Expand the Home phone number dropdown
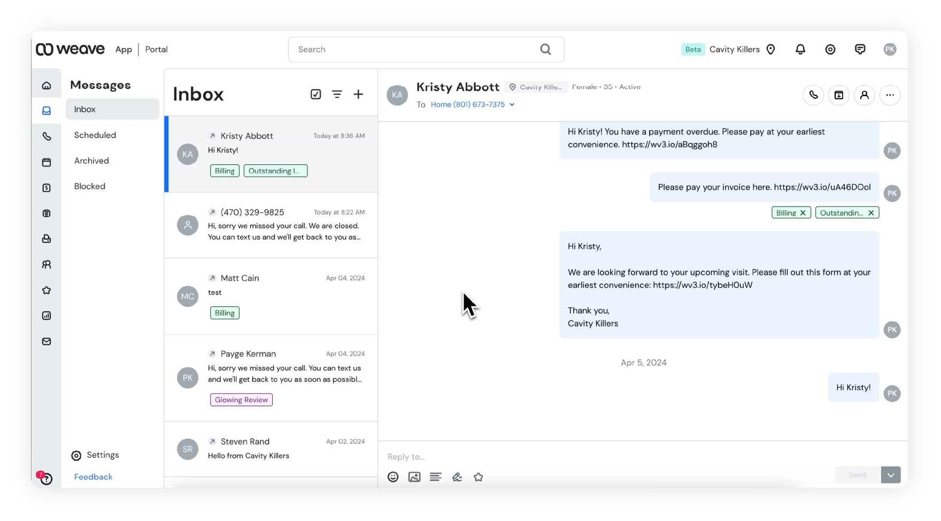The height and width of the screenshot is (521, 941). pyautogui.click(x=512, y=105)
